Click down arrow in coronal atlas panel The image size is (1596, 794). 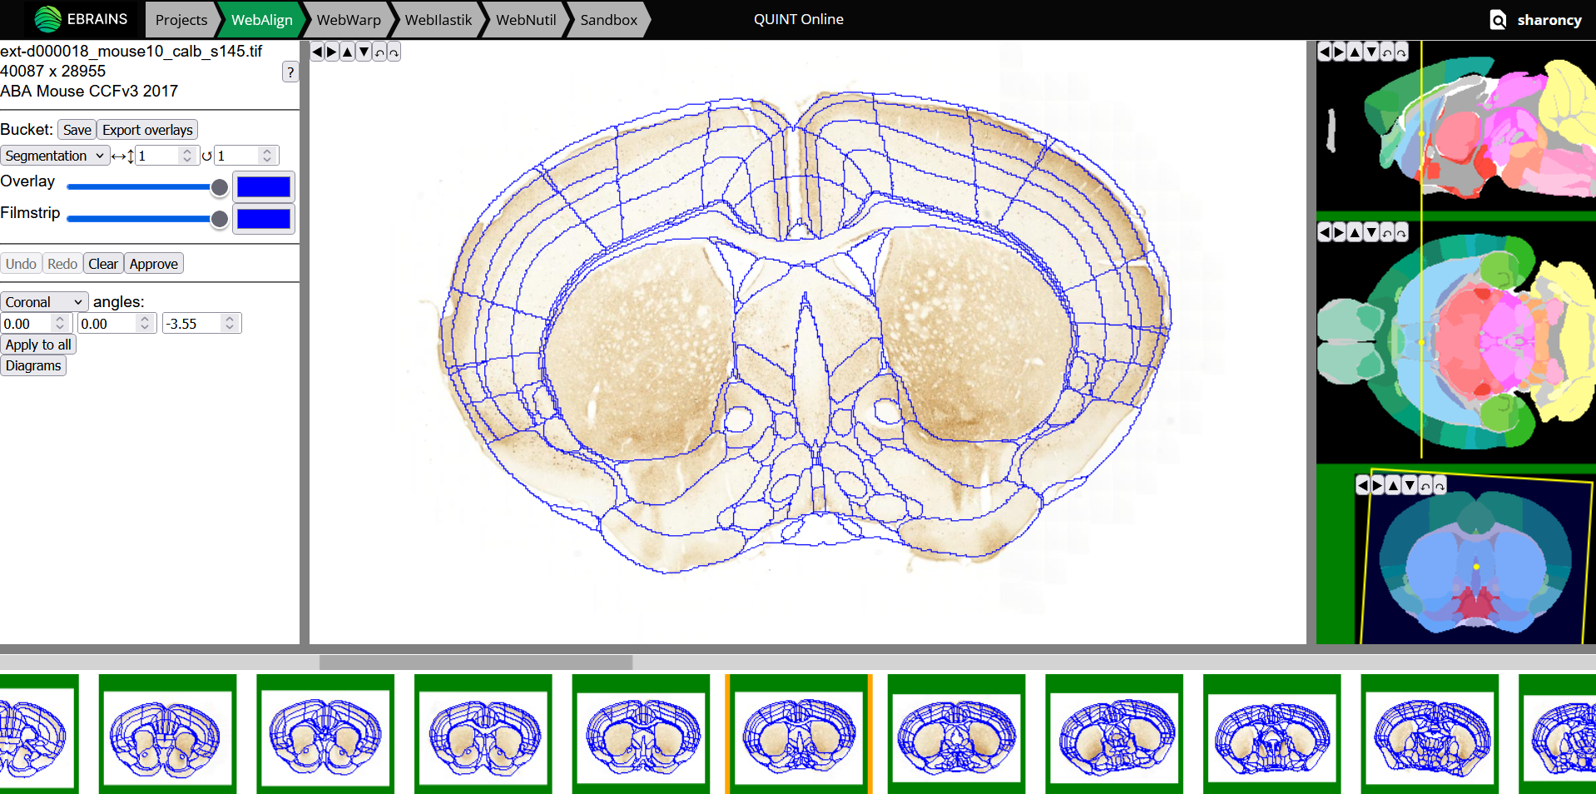(1410, 485)
